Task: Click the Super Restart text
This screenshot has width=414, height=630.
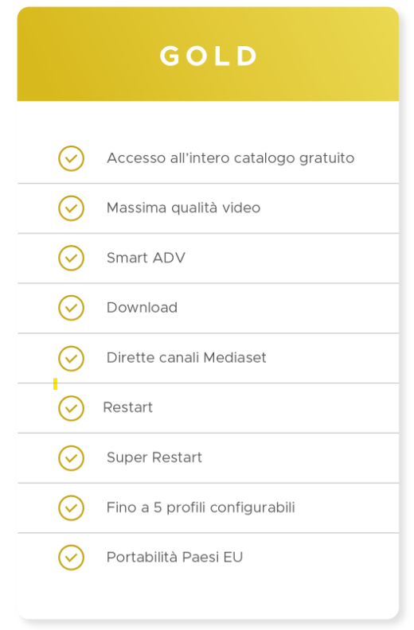Action: tap(154, 457)
